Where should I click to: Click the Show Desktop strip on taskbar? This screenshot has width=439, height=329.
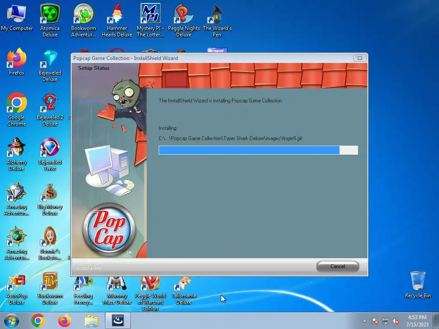point(437,321)
